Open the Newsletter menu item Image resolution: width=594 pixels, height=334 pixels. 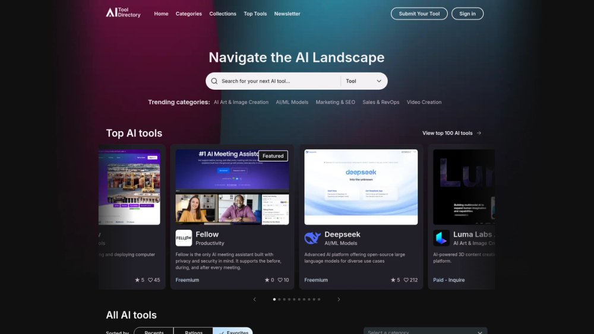pos(287,14)
